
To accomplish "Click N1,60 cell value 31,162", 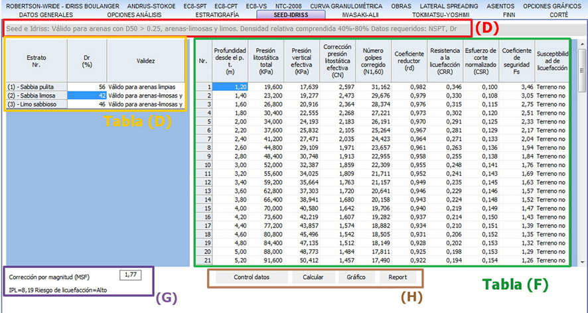I will [x=374, y=87].
